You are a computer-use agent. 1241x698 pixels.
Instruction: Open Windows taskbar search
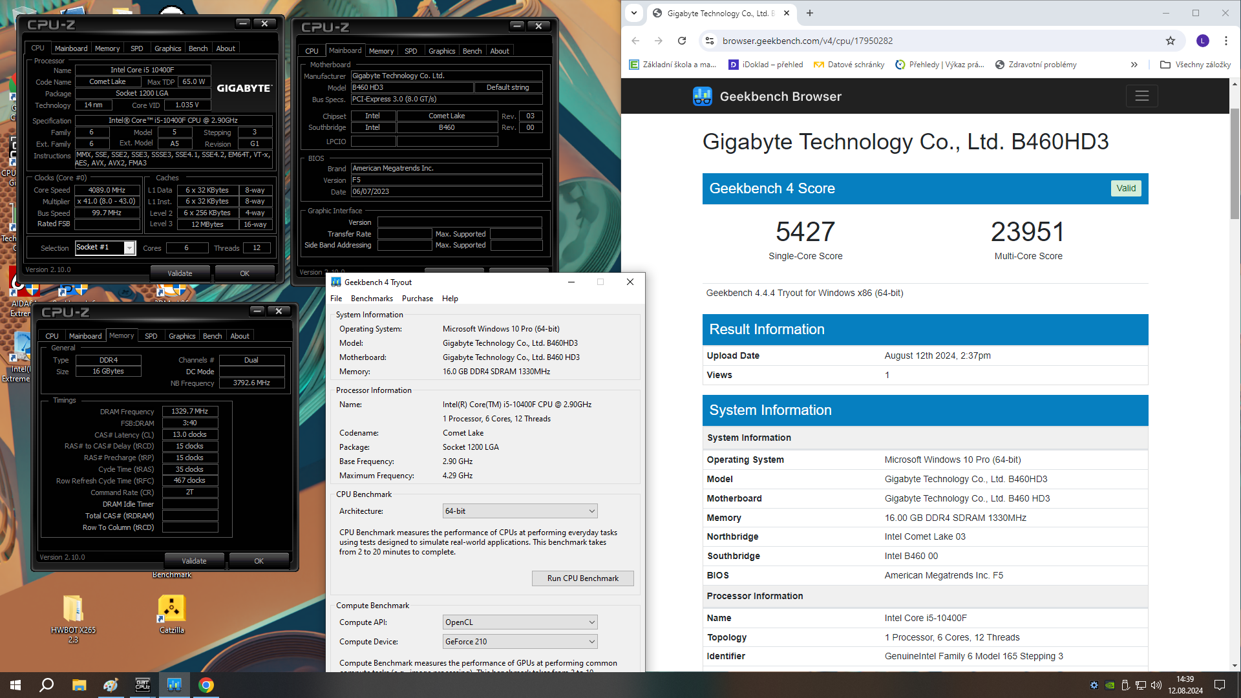[47, 685]
